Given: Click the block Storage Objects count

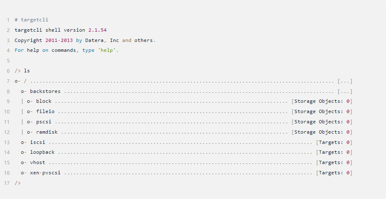Looking at the screenshot, I should (x=348, y=101).
